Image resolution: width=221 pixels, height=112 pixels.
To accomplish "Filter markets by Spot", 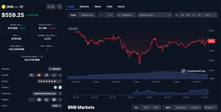I will click(168, 107).
